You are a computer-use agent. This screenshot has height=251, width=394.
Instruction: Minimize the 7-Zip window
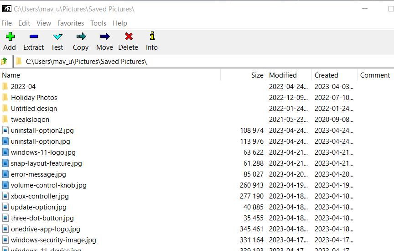[365, 9]
